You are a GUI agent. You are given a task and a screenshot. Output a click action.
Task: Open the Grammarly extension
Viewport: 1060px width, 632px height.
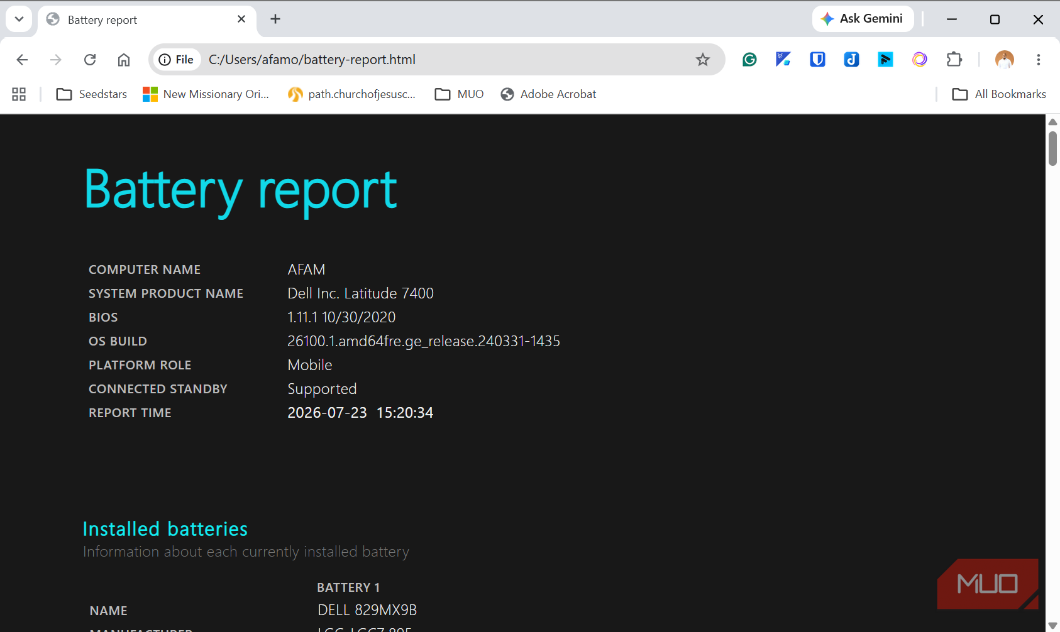tap(749, 60)
